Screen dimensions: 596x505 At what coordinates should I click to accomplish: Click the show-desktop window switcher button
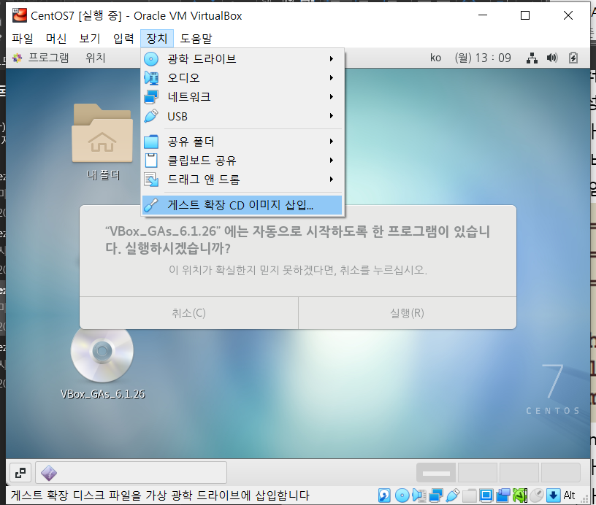(20, 473)
